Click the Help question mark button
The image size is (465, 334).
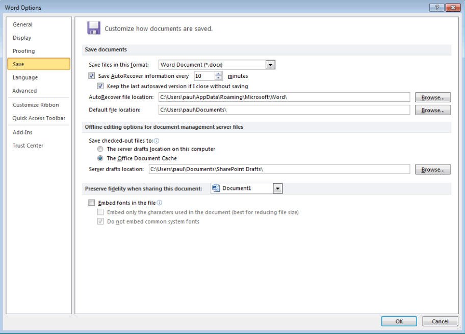[437, 8]
